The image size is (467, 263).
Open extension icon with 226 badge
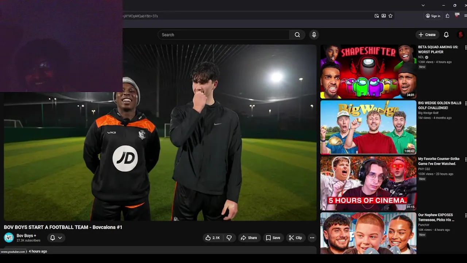tap(457, 15)
